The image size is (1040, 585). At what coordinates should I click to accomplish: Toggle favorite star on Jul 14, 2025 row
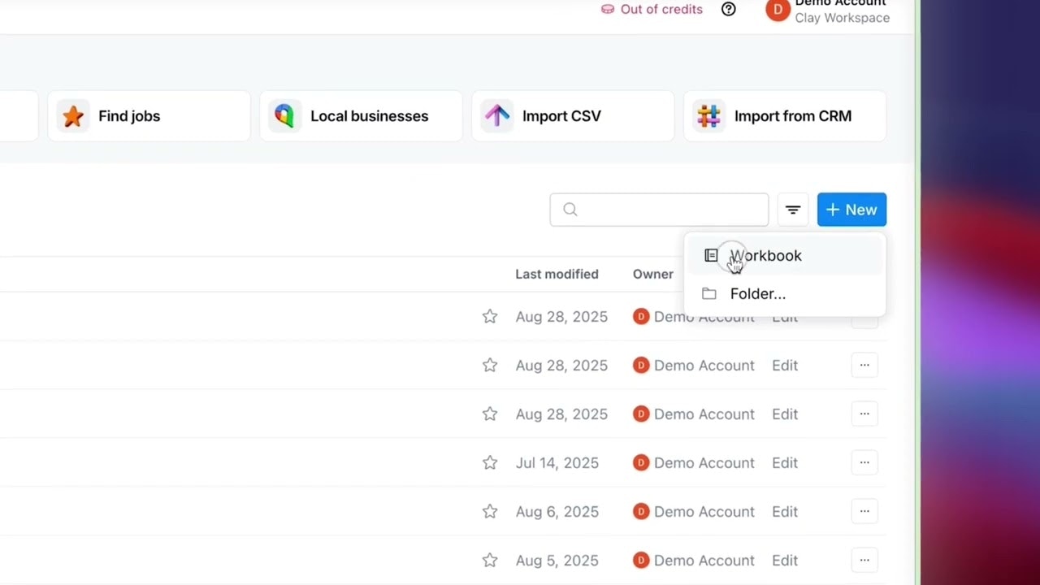coord(489,463)
